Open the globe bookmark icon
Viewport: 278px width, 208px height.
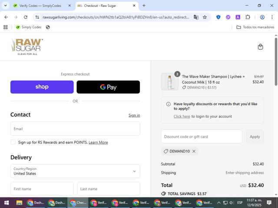point(48,27)
